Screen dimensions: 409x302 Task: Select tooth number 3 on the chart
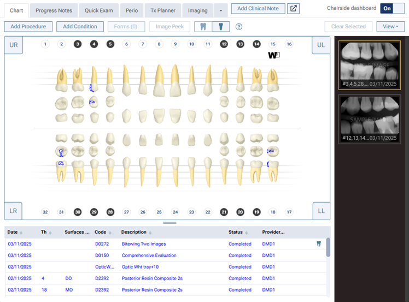[78, 44]
